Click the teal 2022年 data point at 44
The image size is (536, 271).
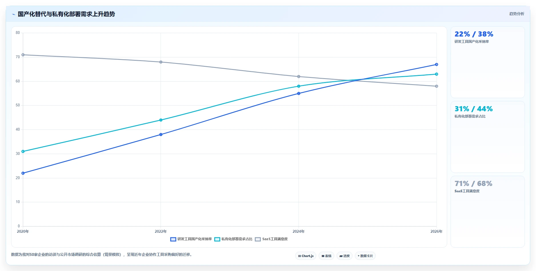(161, 120)
